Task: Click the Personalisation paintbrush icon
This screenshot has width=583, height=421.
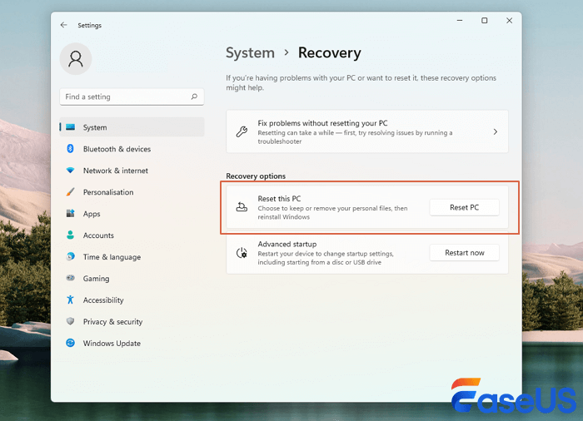Action: [71, 192]
